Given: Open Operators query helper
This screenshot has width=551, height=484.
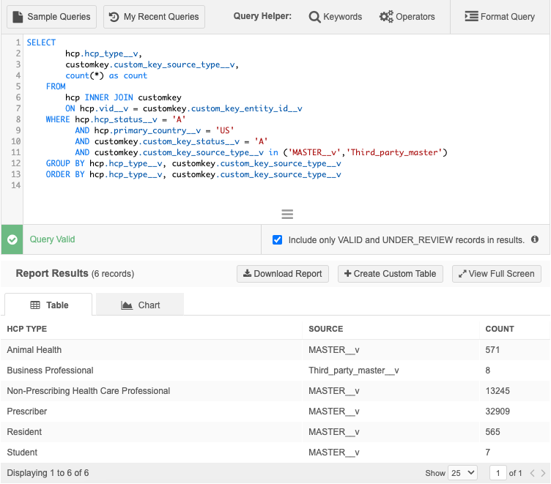Looking at the screenshot, I should pyautogui.click(x=407, y=17).
